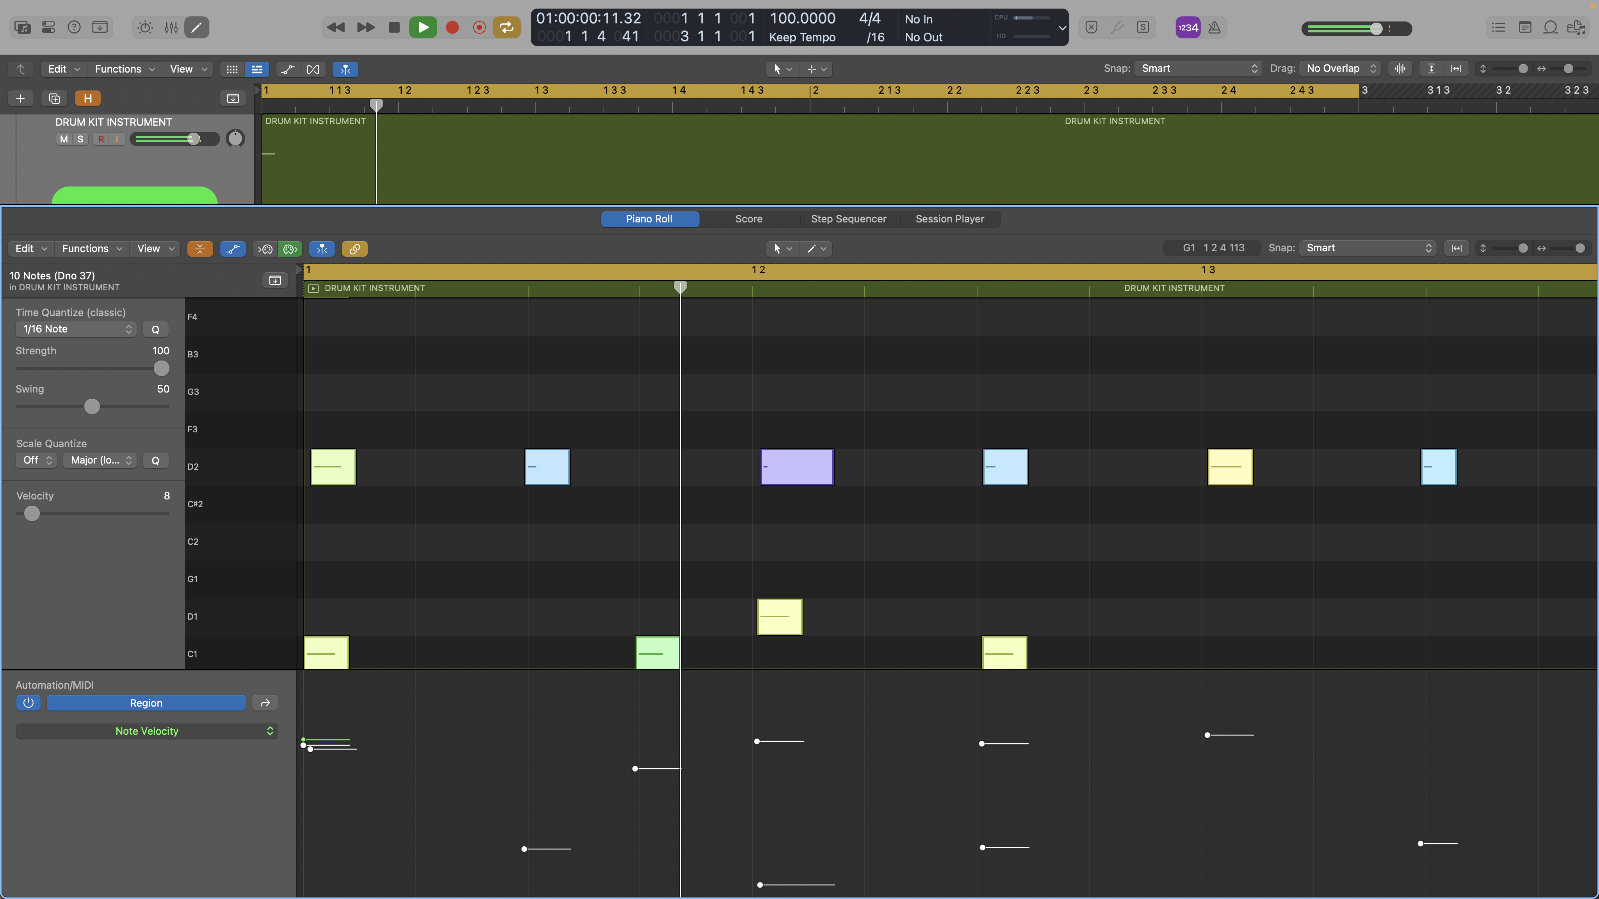Toggle Piano Roll automation display icon
1599x899 pixels.
point(233,249)
